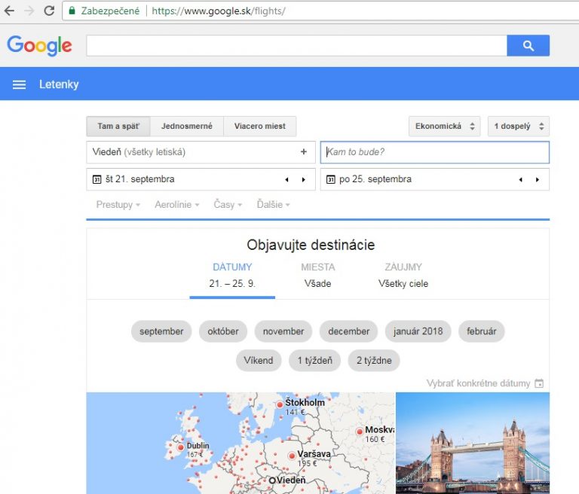This screenshot has width=579, height=494.
Task: Click the return date calendar icon
Action: (x=330, y=179)
